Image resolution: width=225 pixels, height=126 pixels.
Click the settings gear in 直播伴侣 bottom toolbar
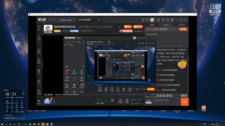(x=144, y=89)
